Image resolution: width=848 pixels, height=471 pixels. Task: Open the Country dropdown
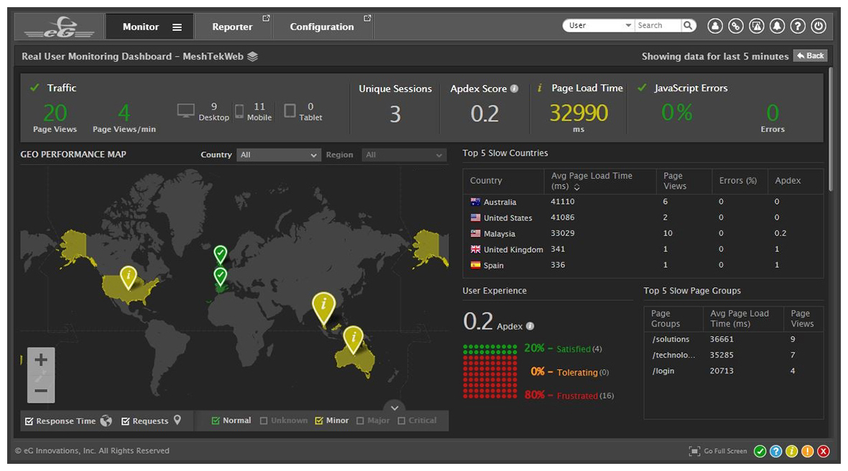[x=279, y=155]
